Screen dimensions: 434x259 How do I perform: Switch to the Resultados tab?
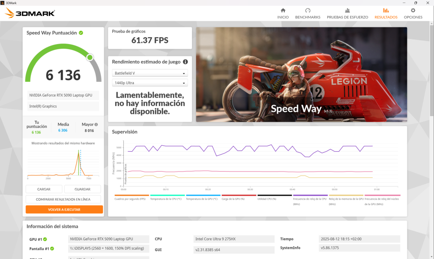tap(386, 13)
